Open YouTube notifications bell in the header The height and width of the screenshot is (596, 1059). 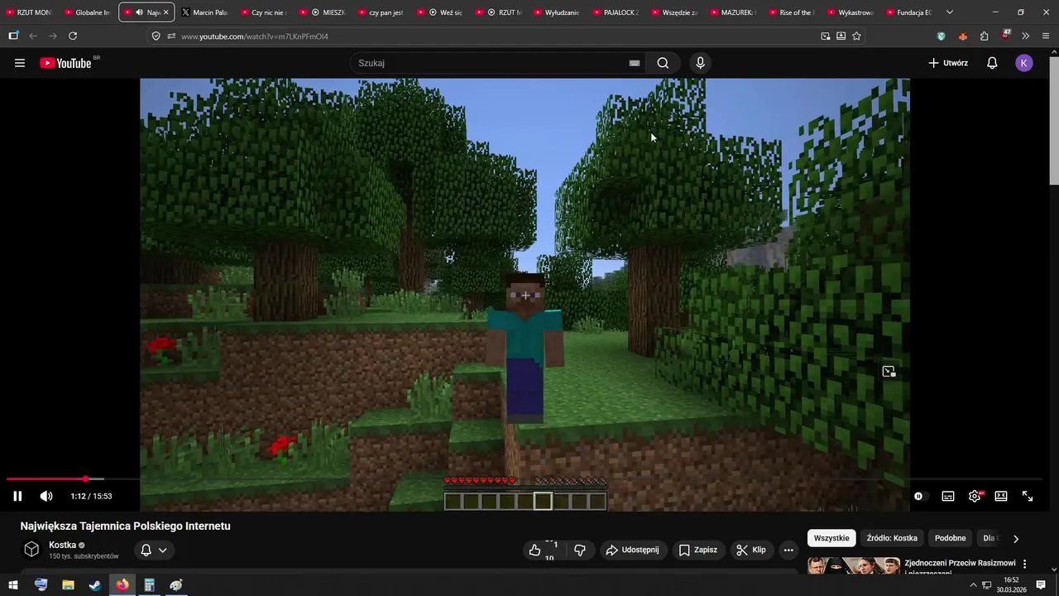click(x=992, y=63)
